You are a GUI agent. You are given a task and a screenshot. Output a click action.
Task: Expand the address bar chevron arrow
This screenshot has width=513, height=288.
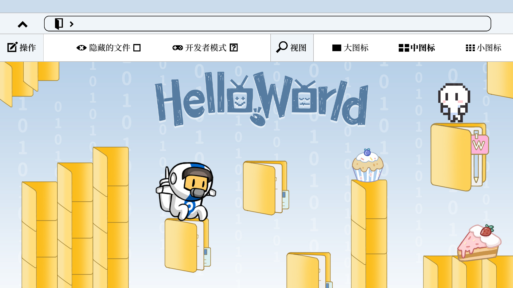72,24
